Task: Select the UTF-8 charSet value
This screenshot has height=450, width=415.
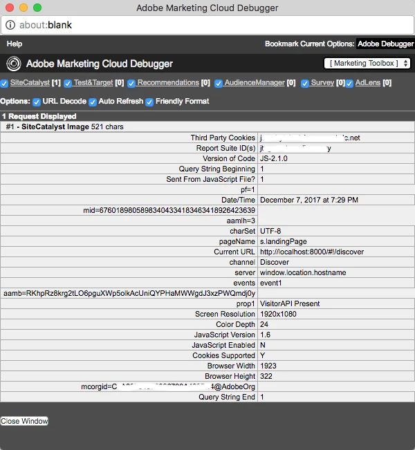Action: (270, 231)
